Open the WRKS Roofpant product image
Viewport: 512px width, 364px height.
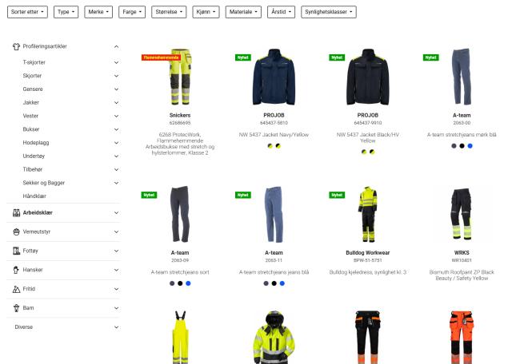[x=462, y=214]
